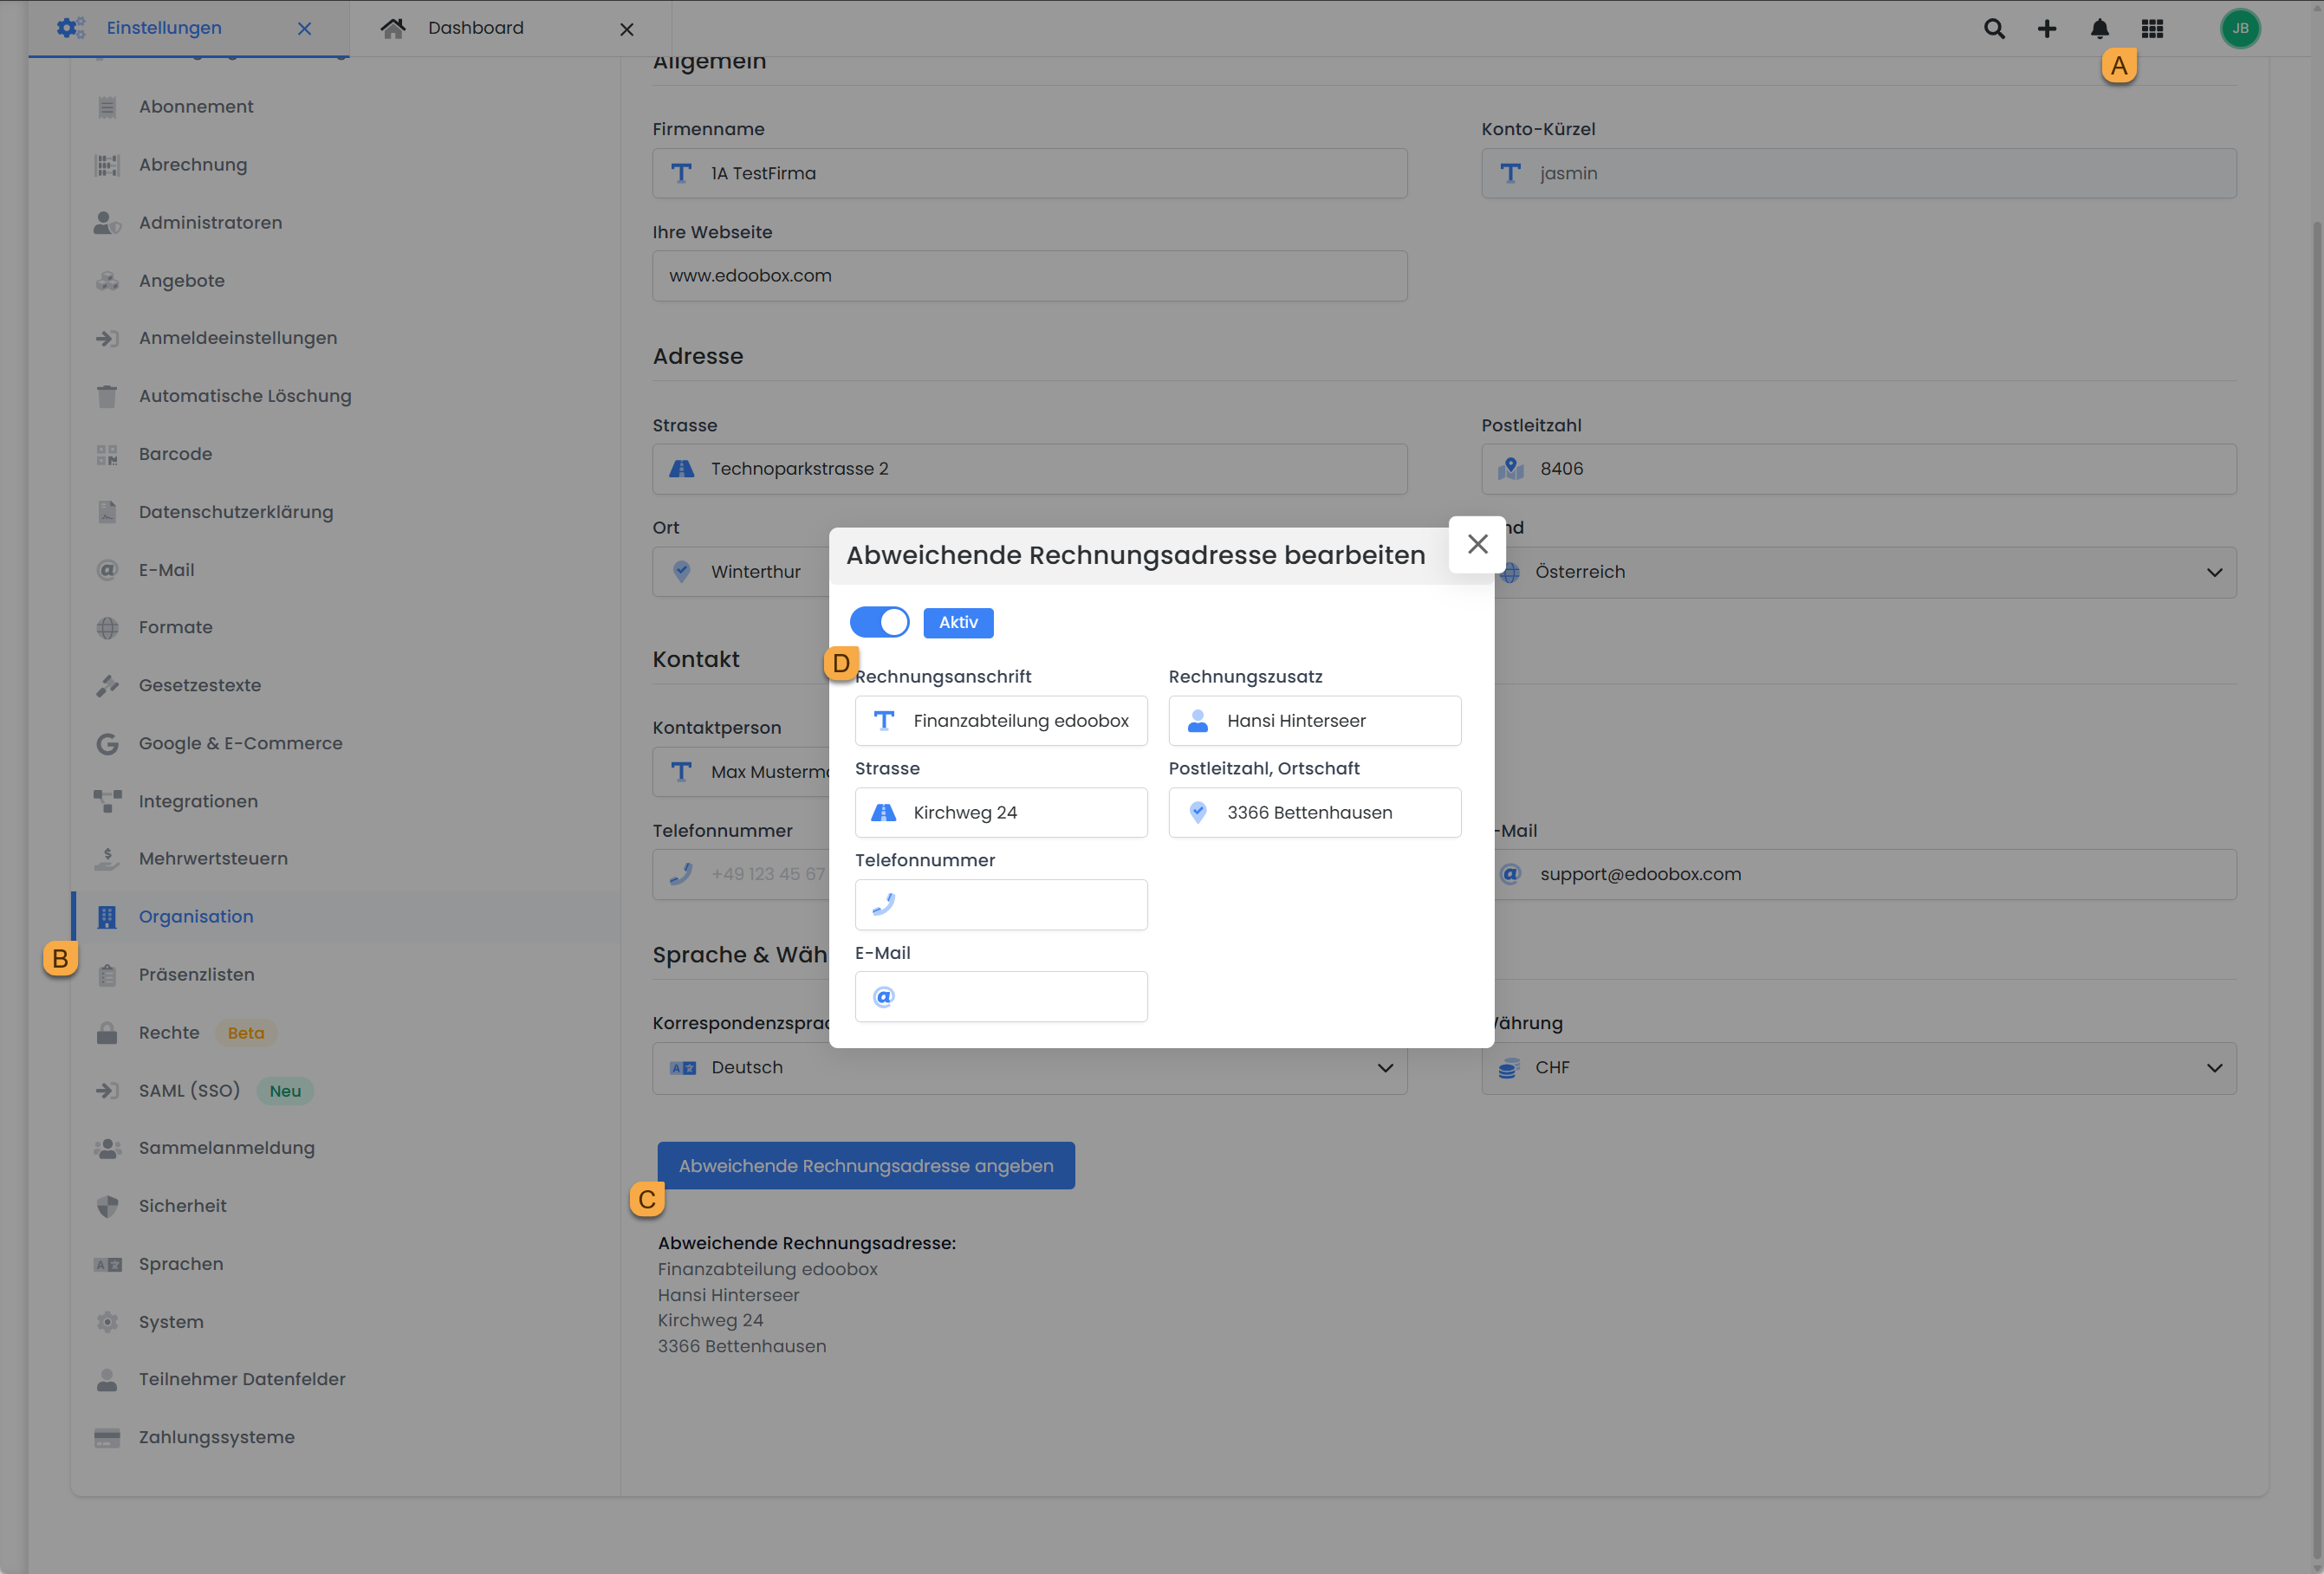Click the search magnifier icon

point(1994,29)
